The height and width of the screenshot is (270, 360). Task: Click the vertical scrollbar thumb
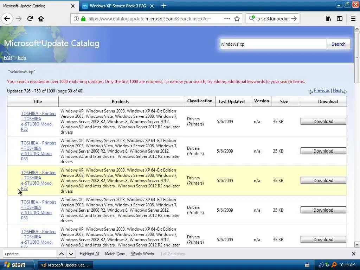tap(357, 58)
